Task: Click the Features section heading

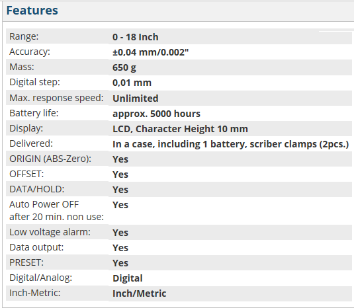Action: 32,11
